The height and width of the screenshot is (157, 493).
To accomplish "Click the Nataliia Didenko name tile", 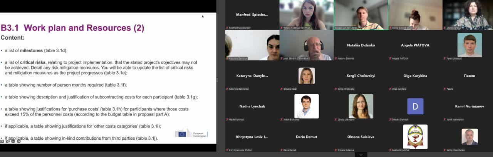I will coord(361,45).
